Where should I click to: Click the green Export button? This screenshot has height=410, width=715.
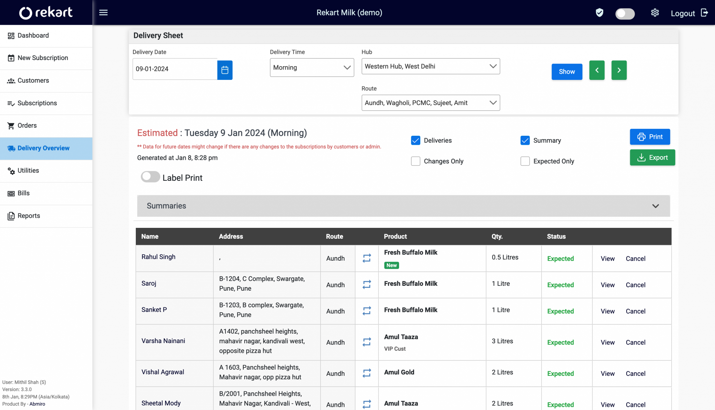[652, 157]
